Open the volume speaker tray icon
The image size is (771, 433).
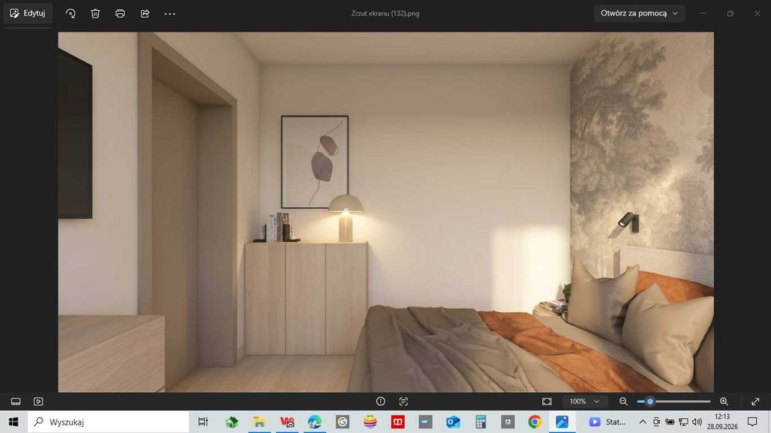pyautogui.click(x=697, y=421)
